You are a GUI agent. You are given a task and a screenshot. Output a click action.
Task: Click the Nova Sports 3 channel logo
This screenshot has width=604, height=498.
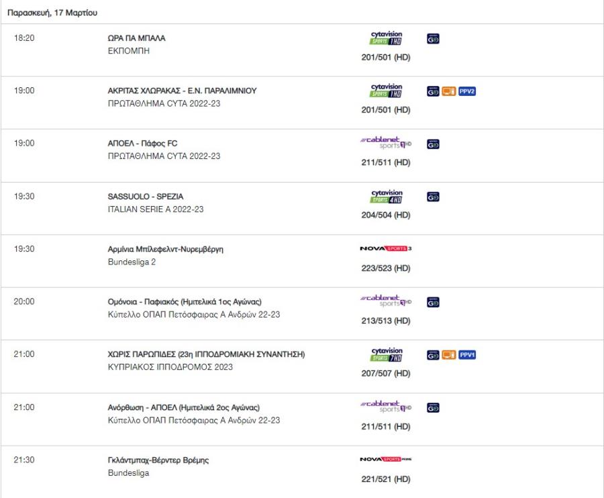tap(386, 249)
